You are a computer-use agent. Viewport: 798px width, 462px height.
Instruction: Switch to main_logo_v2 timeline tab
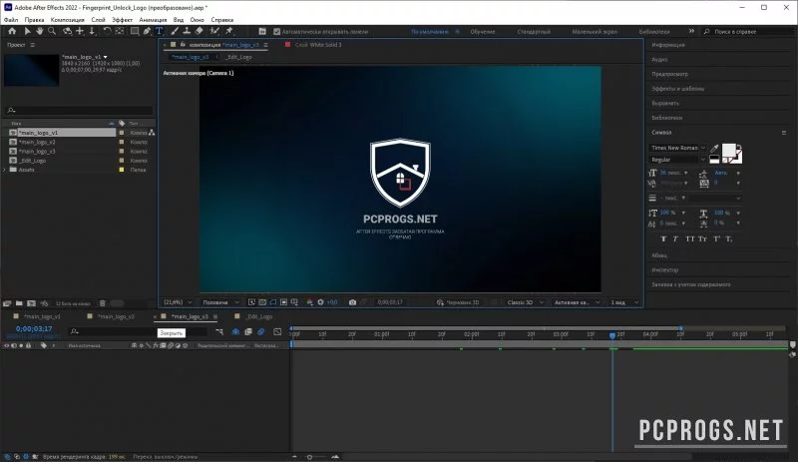coord(116,316)
